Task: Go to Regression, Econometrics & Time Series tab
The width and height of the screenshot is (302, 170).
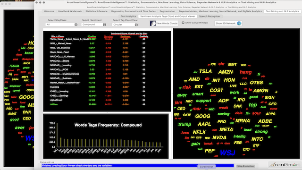Action: coord(133,11)
